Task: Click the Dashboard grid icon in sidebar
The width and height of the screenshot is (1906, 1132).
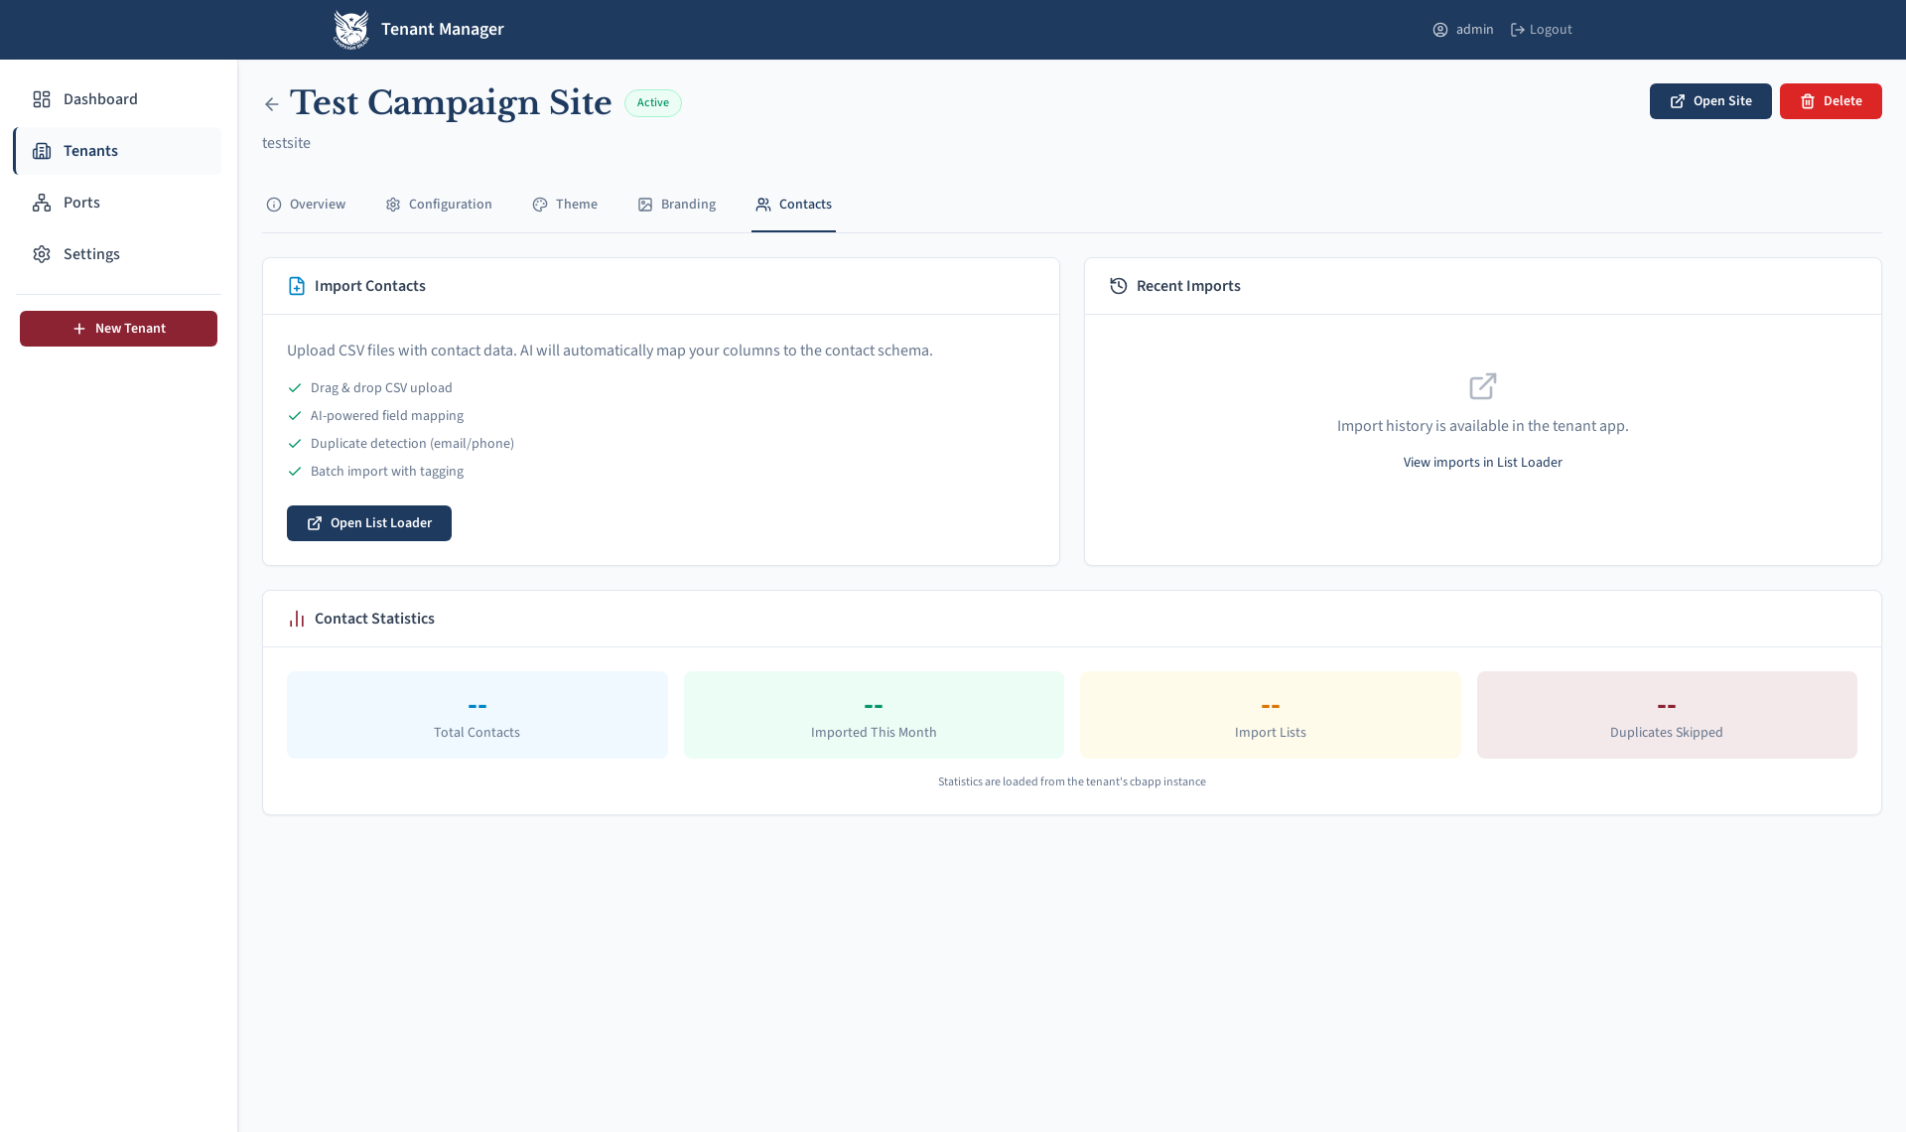Action: pyautogui.click(x=42, y=99)
